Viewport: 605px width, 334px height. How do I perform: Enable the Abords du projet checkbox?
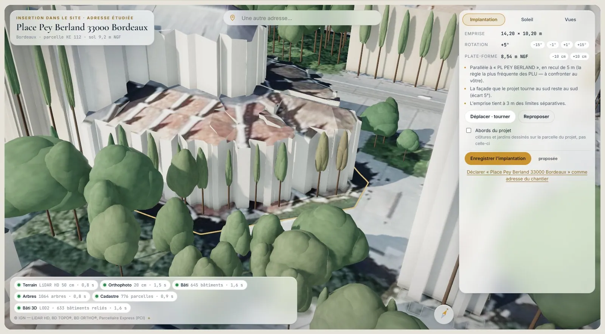pyautogui.click(x=468, y=131)
